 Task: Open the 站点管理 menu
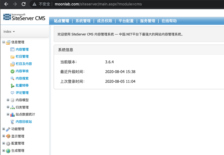pyautogui.click(x=62, y=21)
